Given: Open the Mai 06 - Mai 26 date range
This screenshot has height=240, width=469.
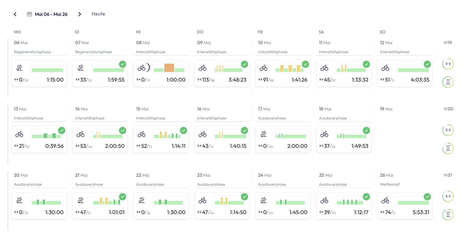Looking at the screenshot, I should click(x=51, y=14).
